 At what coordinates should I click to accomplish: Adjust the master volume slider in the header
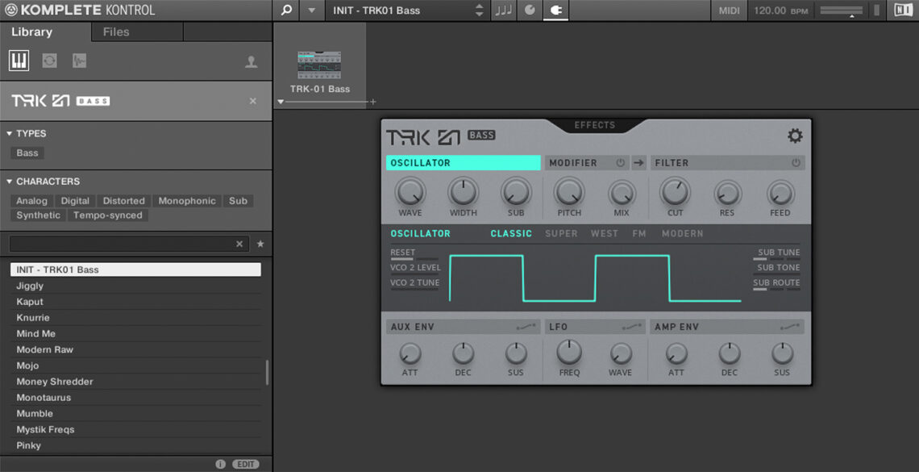841,10
